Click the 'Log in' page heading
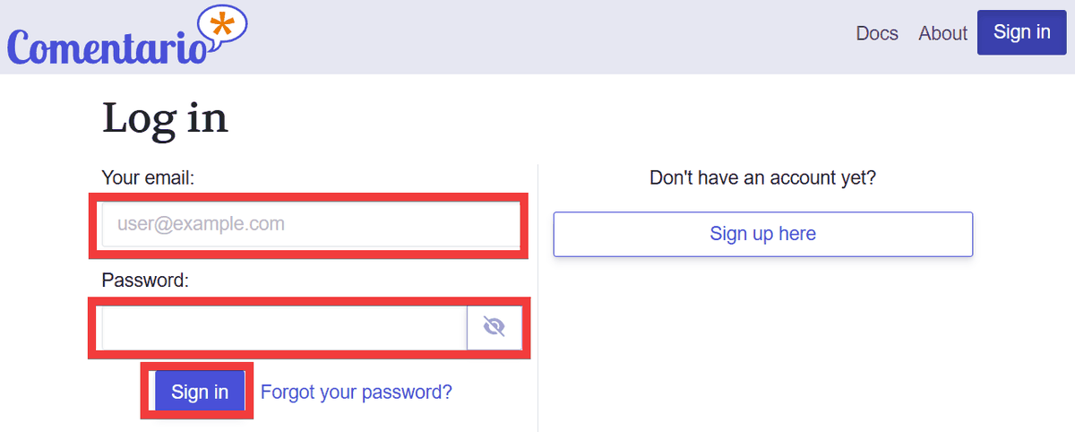This screenshot has width=1075, height=432. (165, 118)
